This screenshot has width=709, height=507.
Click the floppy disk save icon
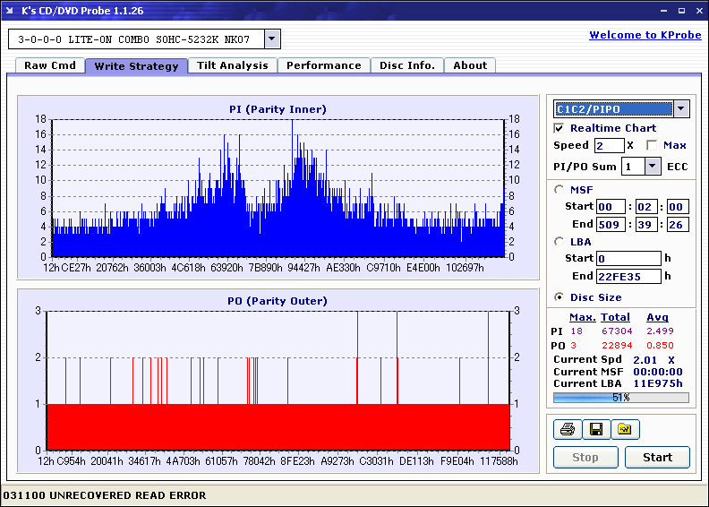coord(596,430)
